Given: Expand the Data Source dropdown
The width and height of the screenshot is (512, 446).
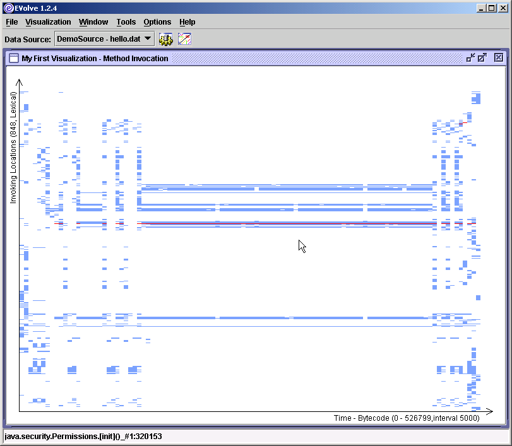Looking at the screenshot, I should click(105, 39).
